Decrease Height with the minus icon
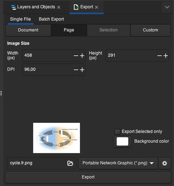This screenshot has width=174, height=186. pos(160,56)
